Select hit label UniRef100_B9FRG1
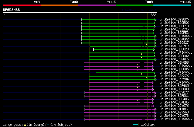 point(174,96)
